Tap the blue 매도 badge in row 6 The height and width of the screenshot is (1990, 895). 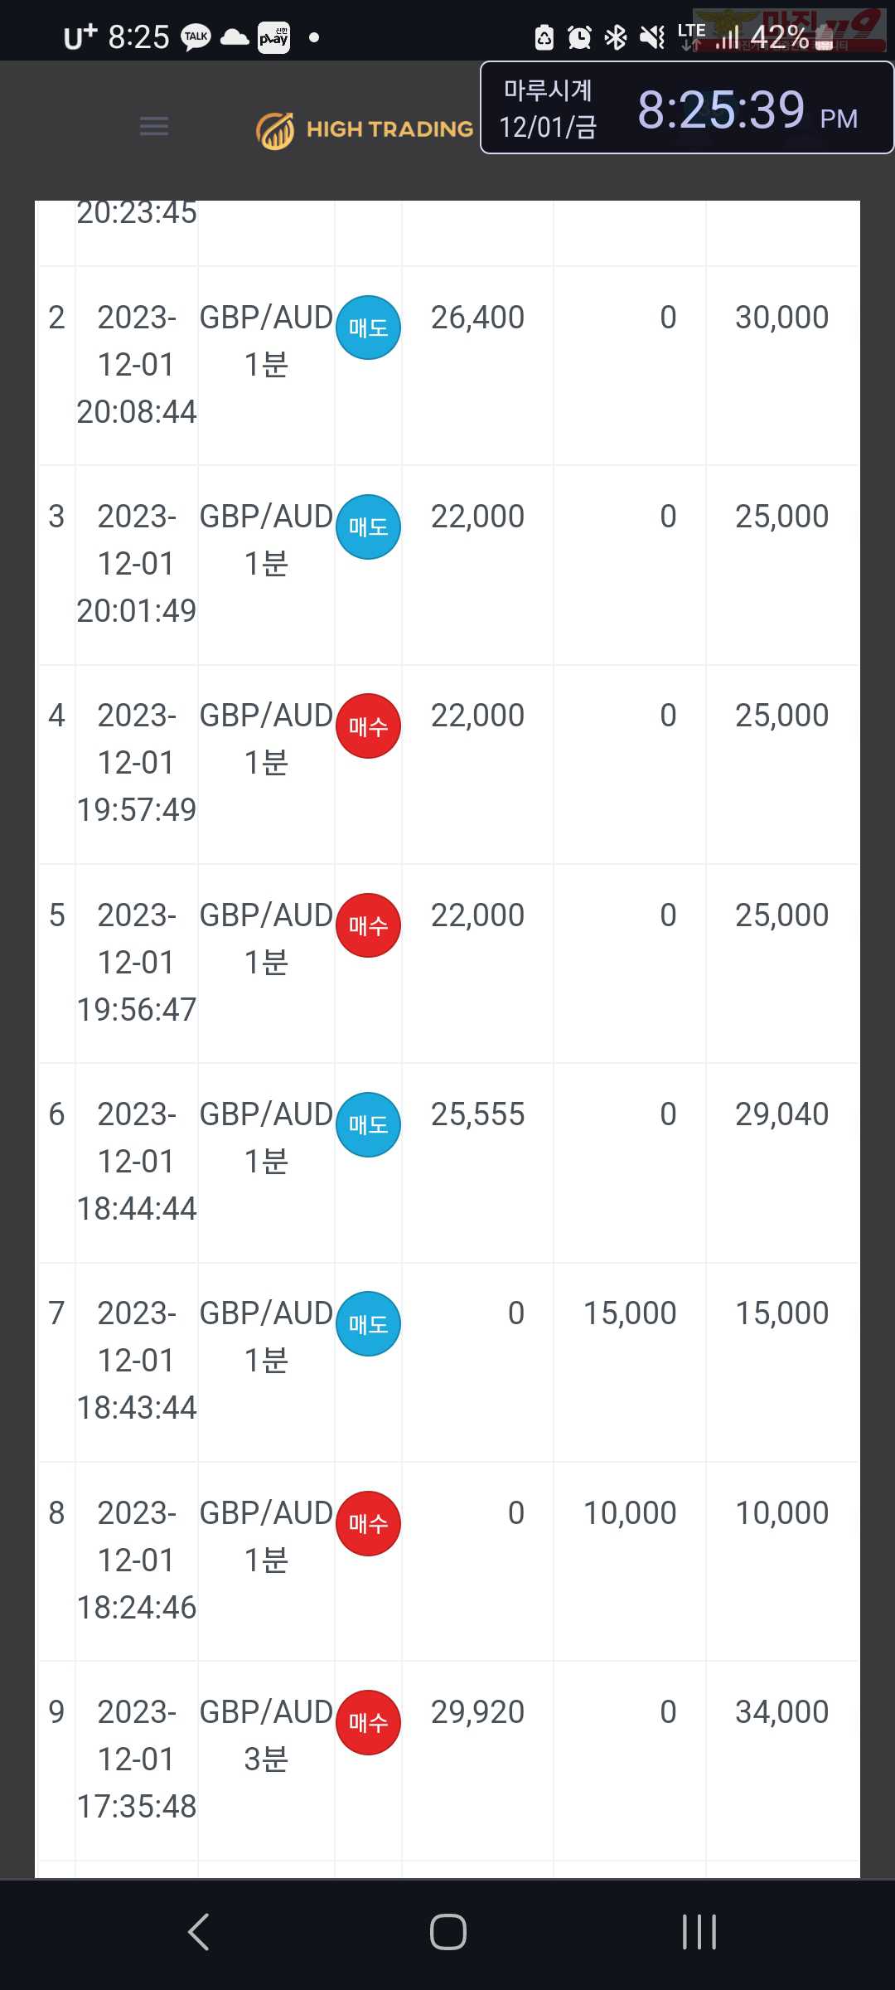click(368, 1124)
